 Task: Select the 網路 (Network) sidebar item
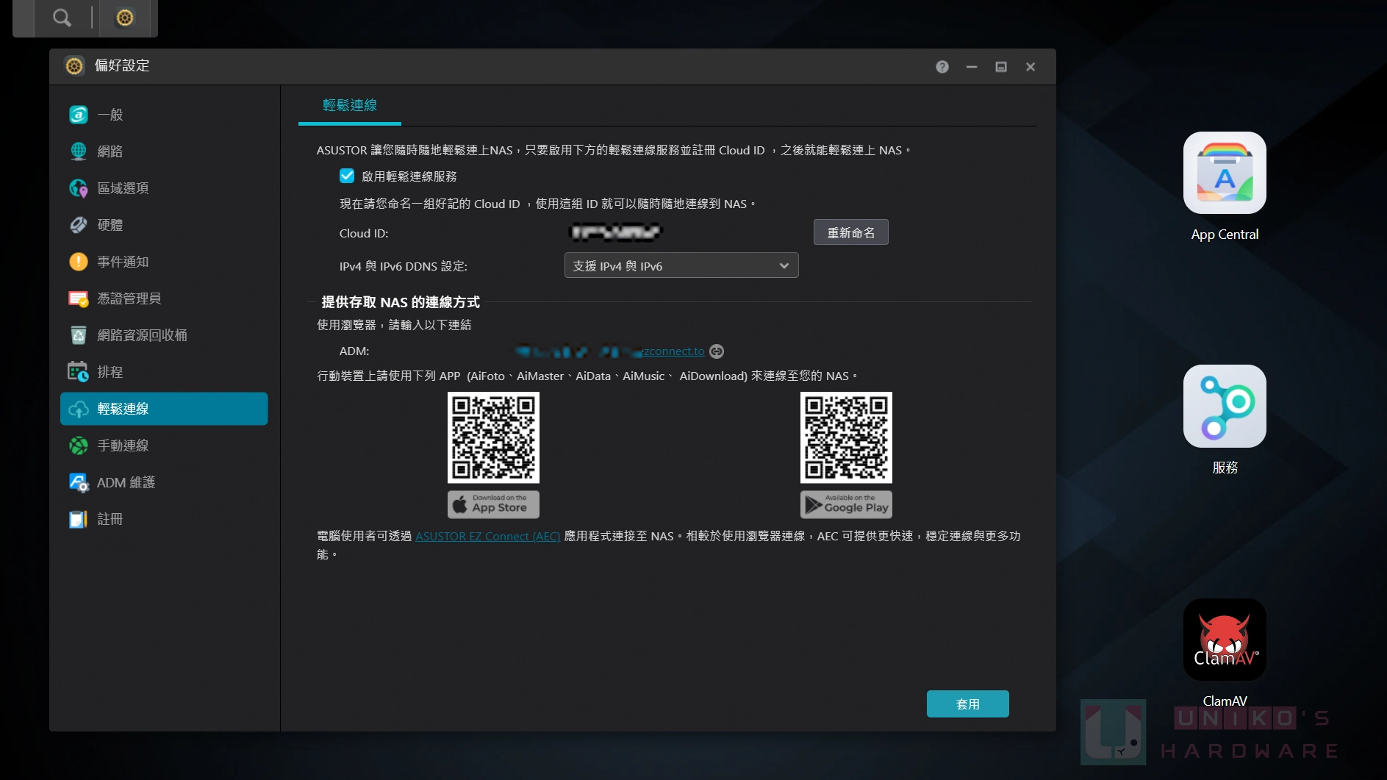pos(164,151)
